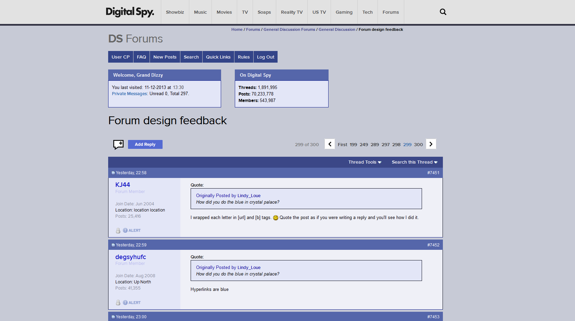Open the Forums navigation tab

coord(391,12)
